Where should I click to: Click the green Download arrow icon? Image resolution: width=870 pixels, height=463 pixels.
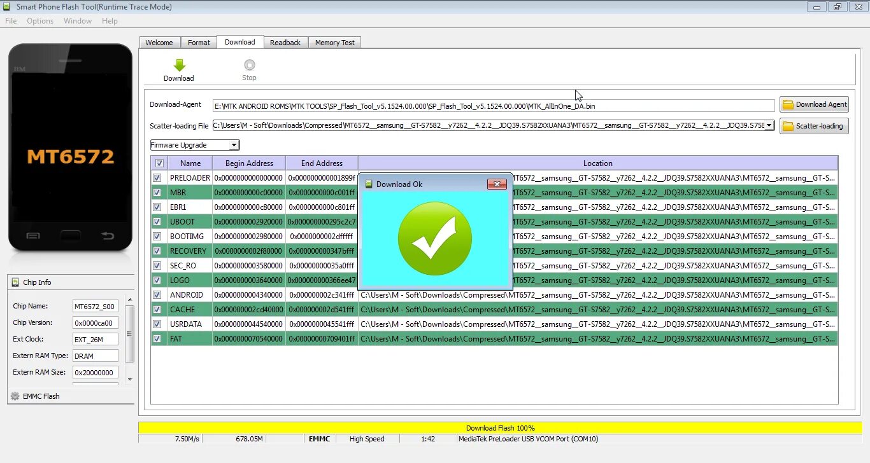point(180,65)
